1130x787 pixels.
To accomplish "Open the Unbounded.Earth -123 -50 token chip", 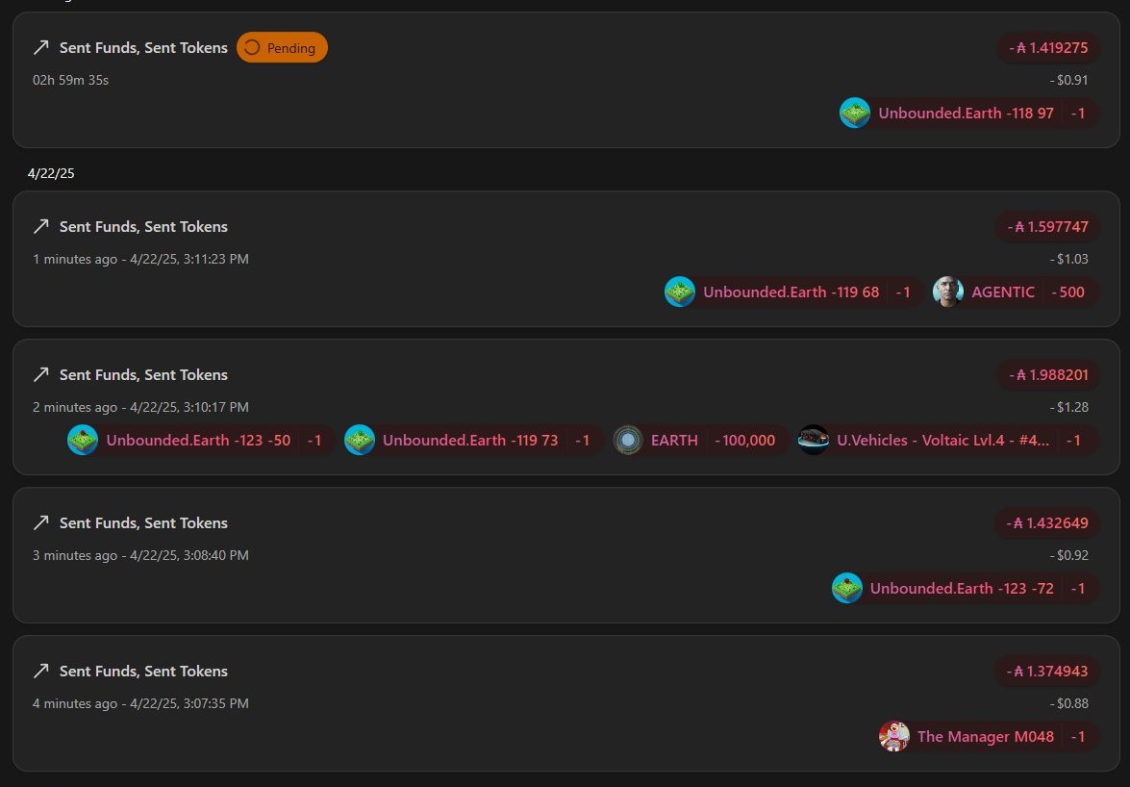I will 201,440.
